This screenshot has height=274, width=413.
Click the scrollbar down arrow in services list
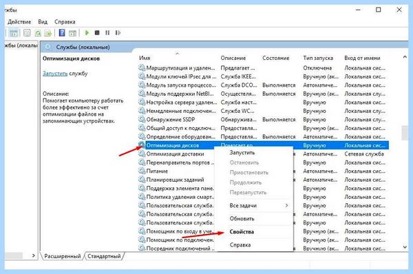[x=405, y=247]
